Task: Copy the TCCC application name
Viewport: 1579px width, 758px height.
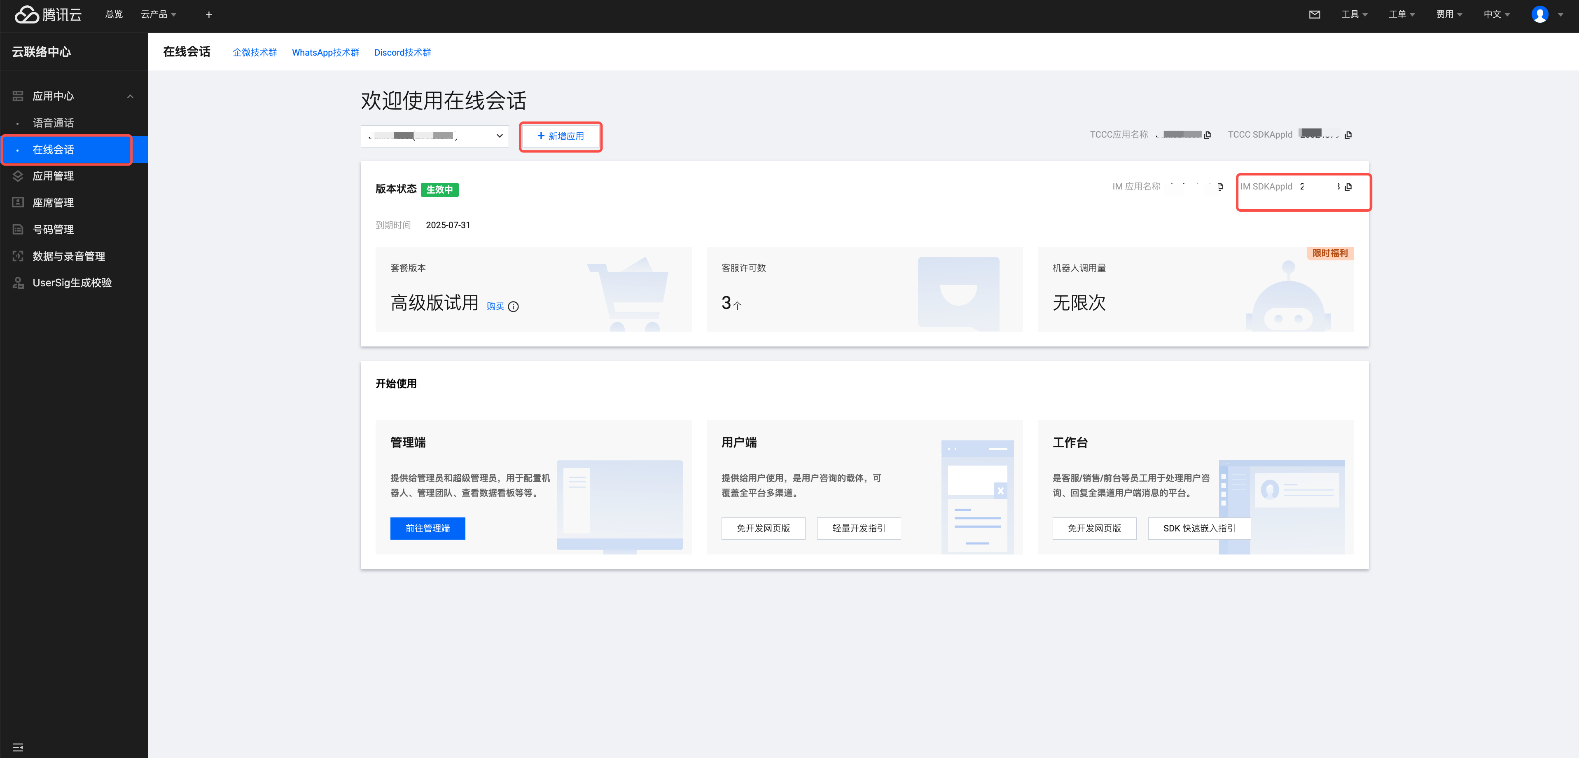Action: pyautogui.click(x=1208, y=135)
